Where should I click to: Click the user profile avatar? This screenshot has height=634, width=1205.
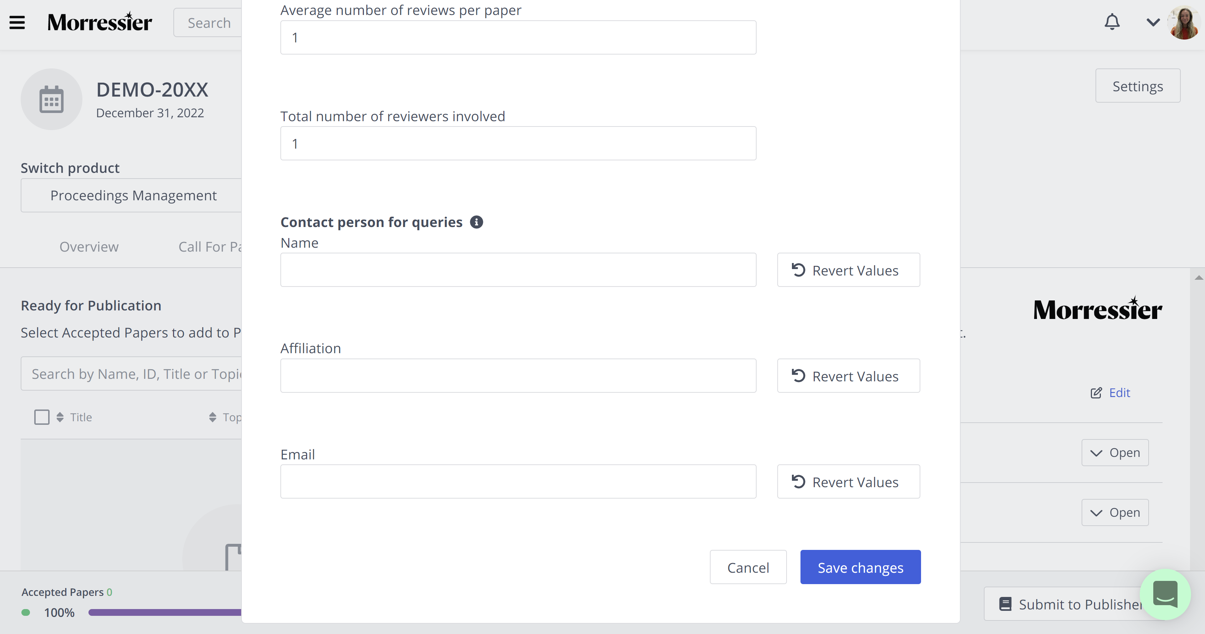point(1184,22)
